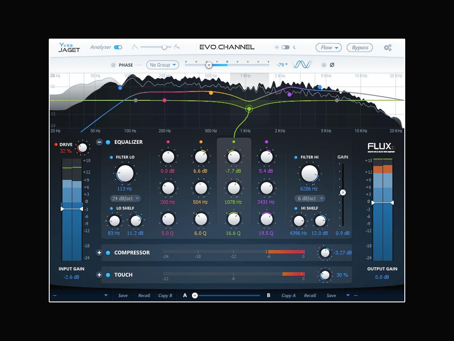This screenshot has height=341, width=454.
Task: Open the settings gears icon
Action: coord(387,48)
